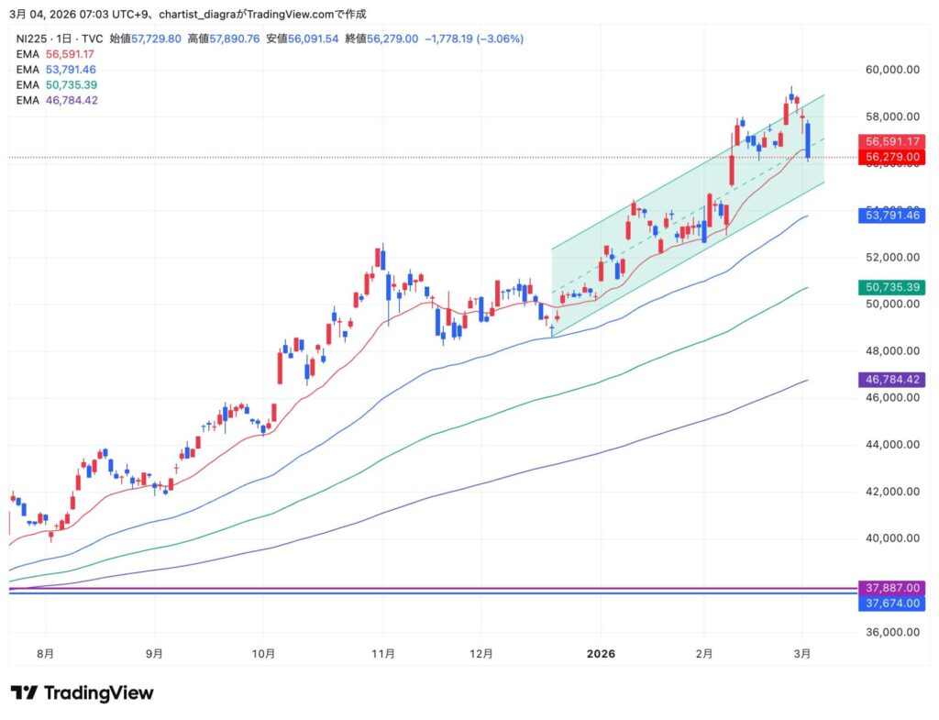This screenshot has width=939, height=720.
Task: Click the −1,778.19 (−3.06%) change value
Action: [x=473, y=39]
